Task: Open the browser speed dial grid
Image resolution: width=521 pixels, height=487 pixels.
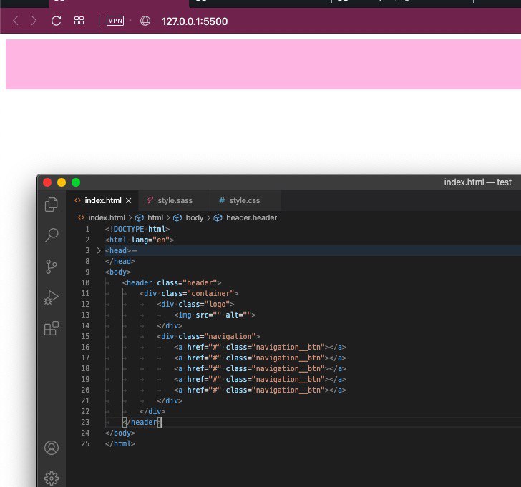Action: pyautogui.click(x=79, y=21)
